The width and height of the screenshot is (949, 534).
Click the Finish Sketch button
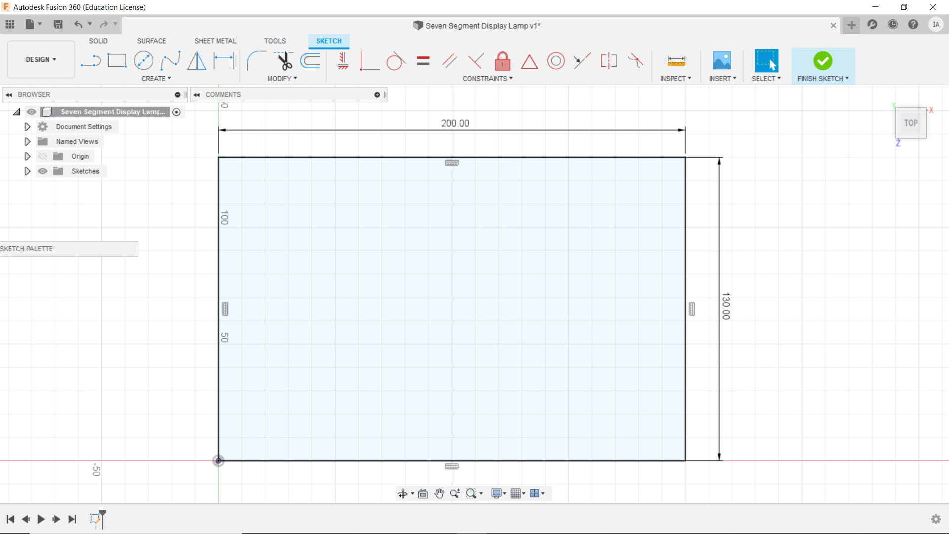(822, 61)
